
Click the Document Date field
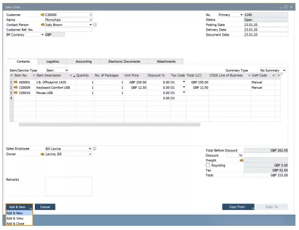[266, 34]
